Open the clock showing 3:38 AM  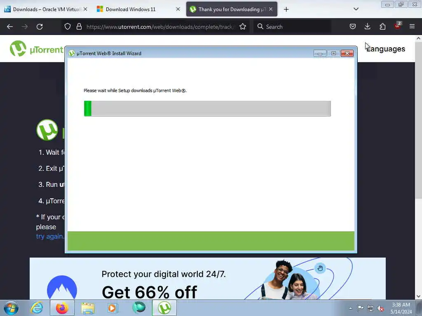coord(401,308)
